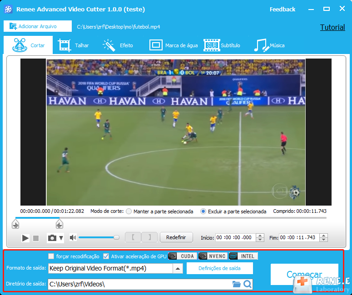This screenshot has height=295, width=352.
Task: Mute audio with the speaker icon
Action: coord(73,237)
